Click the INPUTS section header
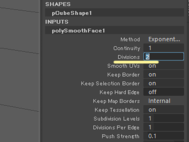Viewport: 189px width, 142px height. [57, 22]
